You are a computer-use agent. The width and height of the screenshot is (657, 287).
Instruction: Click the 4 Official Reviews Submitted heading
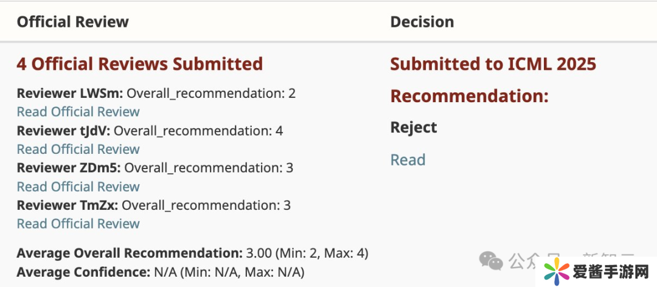click(140, 64)
